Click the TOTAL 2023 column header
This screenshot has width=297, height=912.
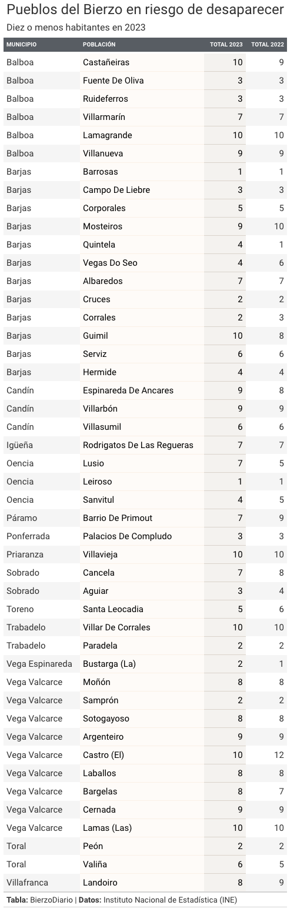tap(226, 45)
